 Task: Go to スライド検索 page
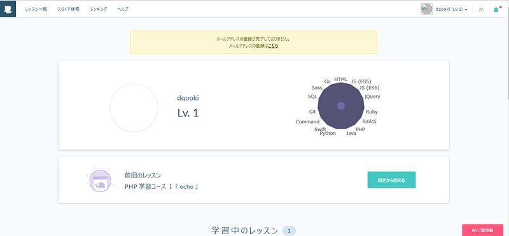click(x=68, y=10)
